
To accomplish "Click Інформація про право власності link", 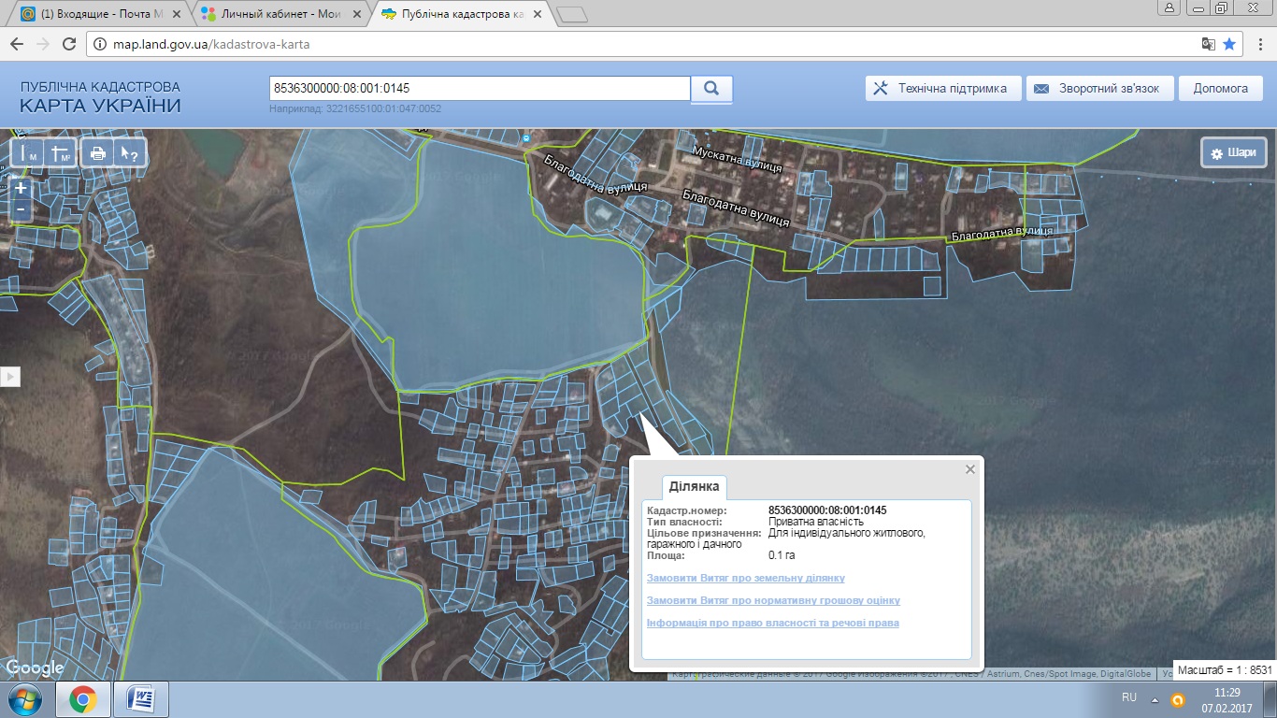I will coord(772,623).
